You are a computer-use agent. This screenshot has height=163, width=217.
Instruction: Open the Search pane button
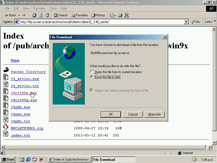point(60,15)
